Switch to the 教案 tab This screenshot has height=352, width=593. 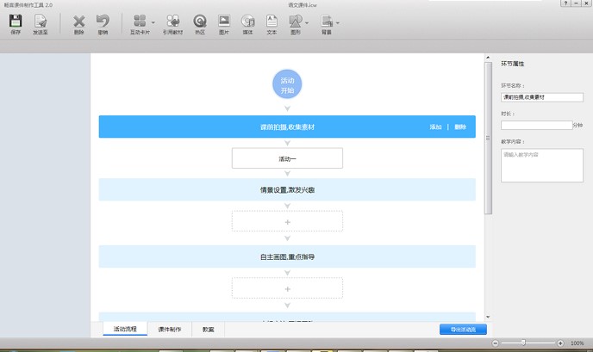point(209,329)
